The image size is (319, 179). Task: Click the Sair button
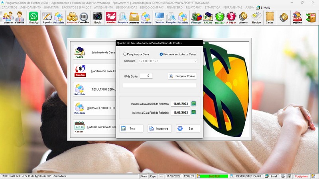tap(188, 128)
